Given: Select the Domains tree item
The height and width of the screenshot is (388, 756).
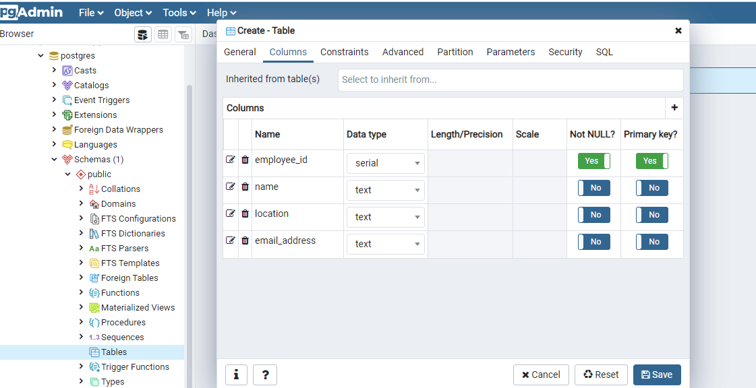Looking at the screenshot, I should (118, 204).
